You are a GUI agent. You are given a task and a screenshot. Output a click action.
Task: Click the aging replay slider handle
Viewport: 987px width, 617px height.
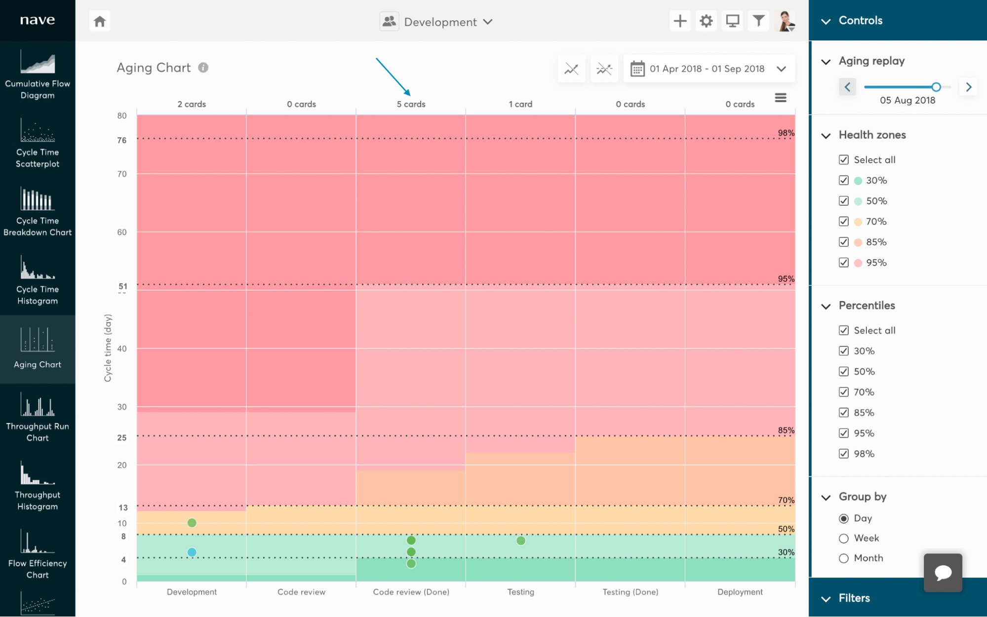tap(936, 87)
